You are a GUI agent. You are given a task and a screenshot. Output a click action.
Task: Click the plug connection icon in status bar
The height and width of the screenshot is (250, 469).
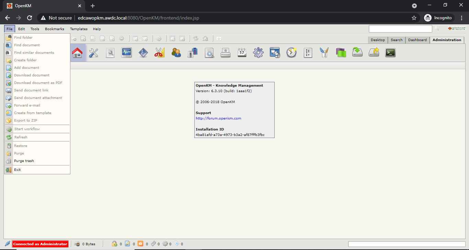(x=8, y=244)
